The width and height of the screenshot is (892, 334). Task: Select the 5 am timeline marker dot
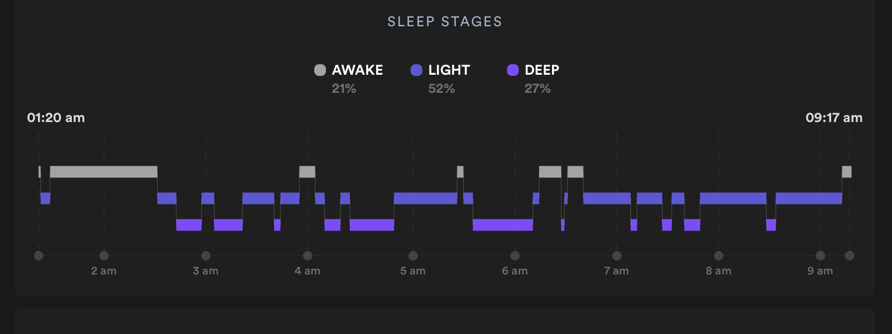click(x=413, y=256)
